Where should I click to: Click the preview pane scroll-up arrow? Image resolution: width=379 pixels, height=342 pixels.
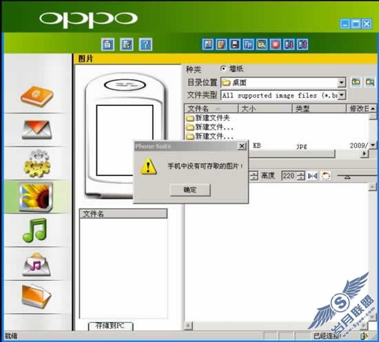coord(372,186)
